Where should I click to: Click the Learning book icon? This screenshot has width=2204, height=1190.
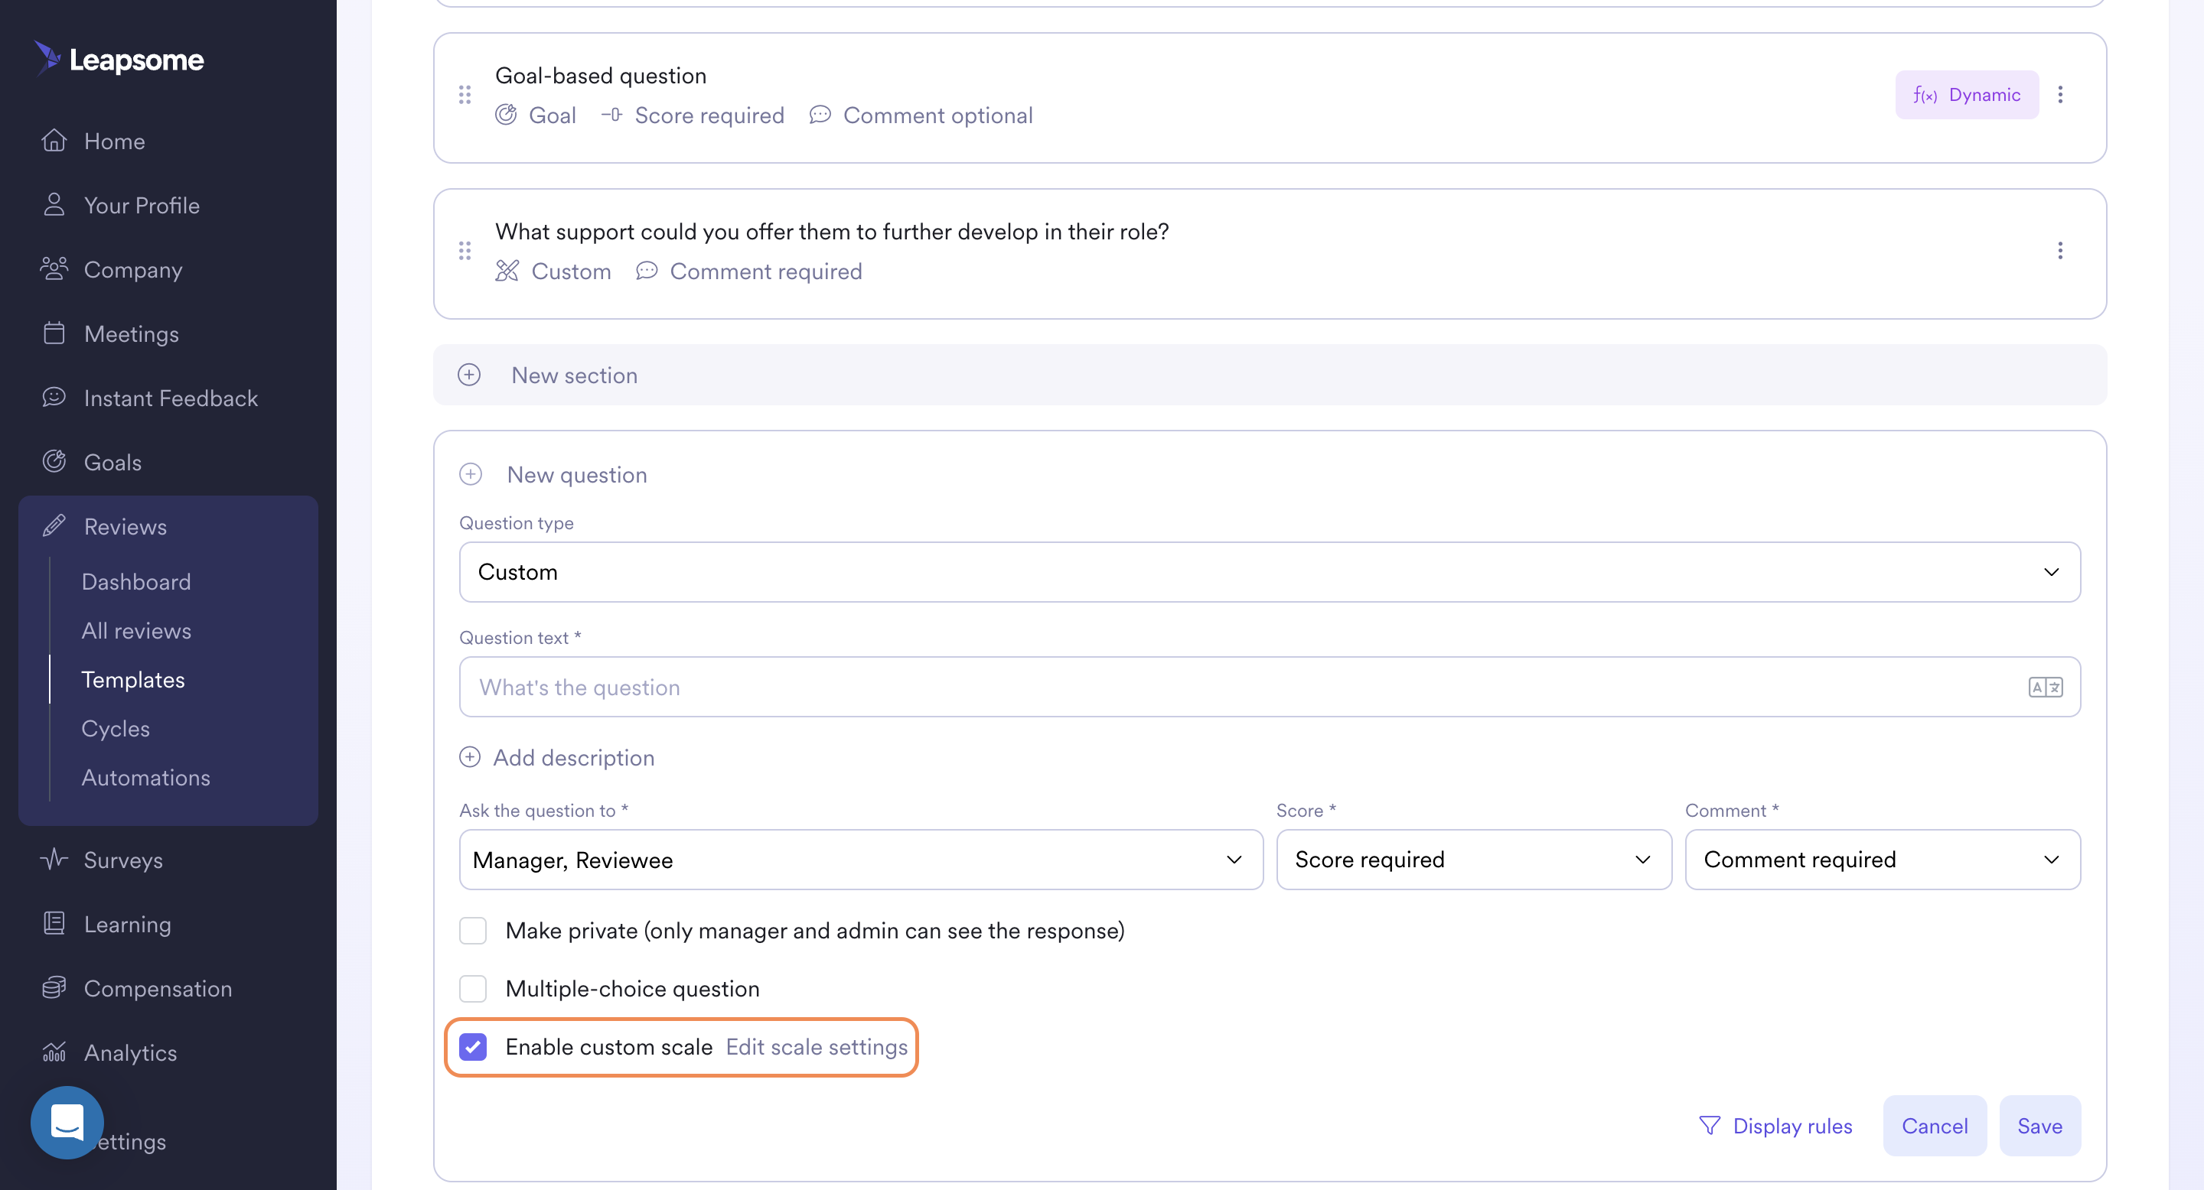pos(54,923)
